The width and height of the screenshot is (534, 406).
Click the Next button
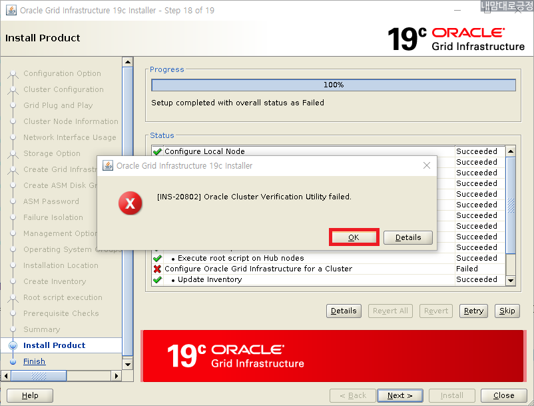[x=400, y=395]
